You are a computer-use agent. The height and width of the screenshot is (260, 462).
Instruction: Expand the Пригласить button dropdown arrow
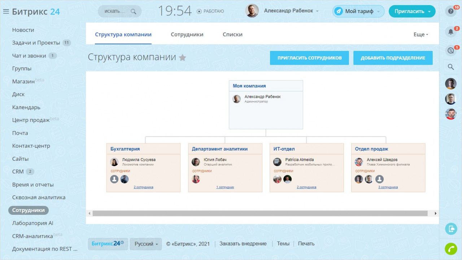pos(429,12)
